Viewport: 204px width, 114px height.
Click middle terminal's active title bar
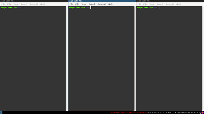pyautogui.click(x=102, y=1)
